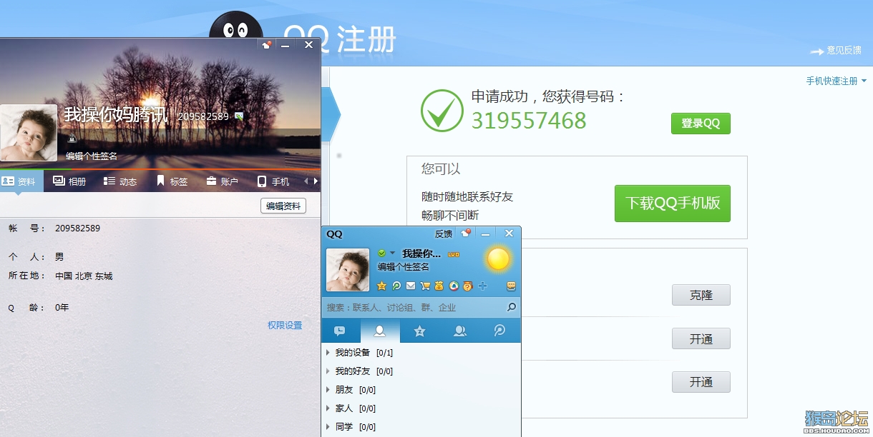Add an app with the plus icon
Screen dimensions: 873x437
(482, 286)
